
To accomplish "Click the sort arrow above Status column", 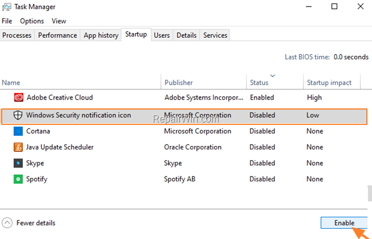I will (x=272, y=76).
